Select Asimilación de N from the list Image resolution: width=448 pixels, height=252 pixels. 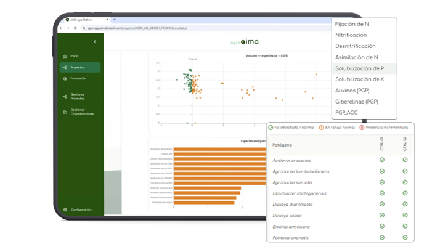click(x=364, y=57)
